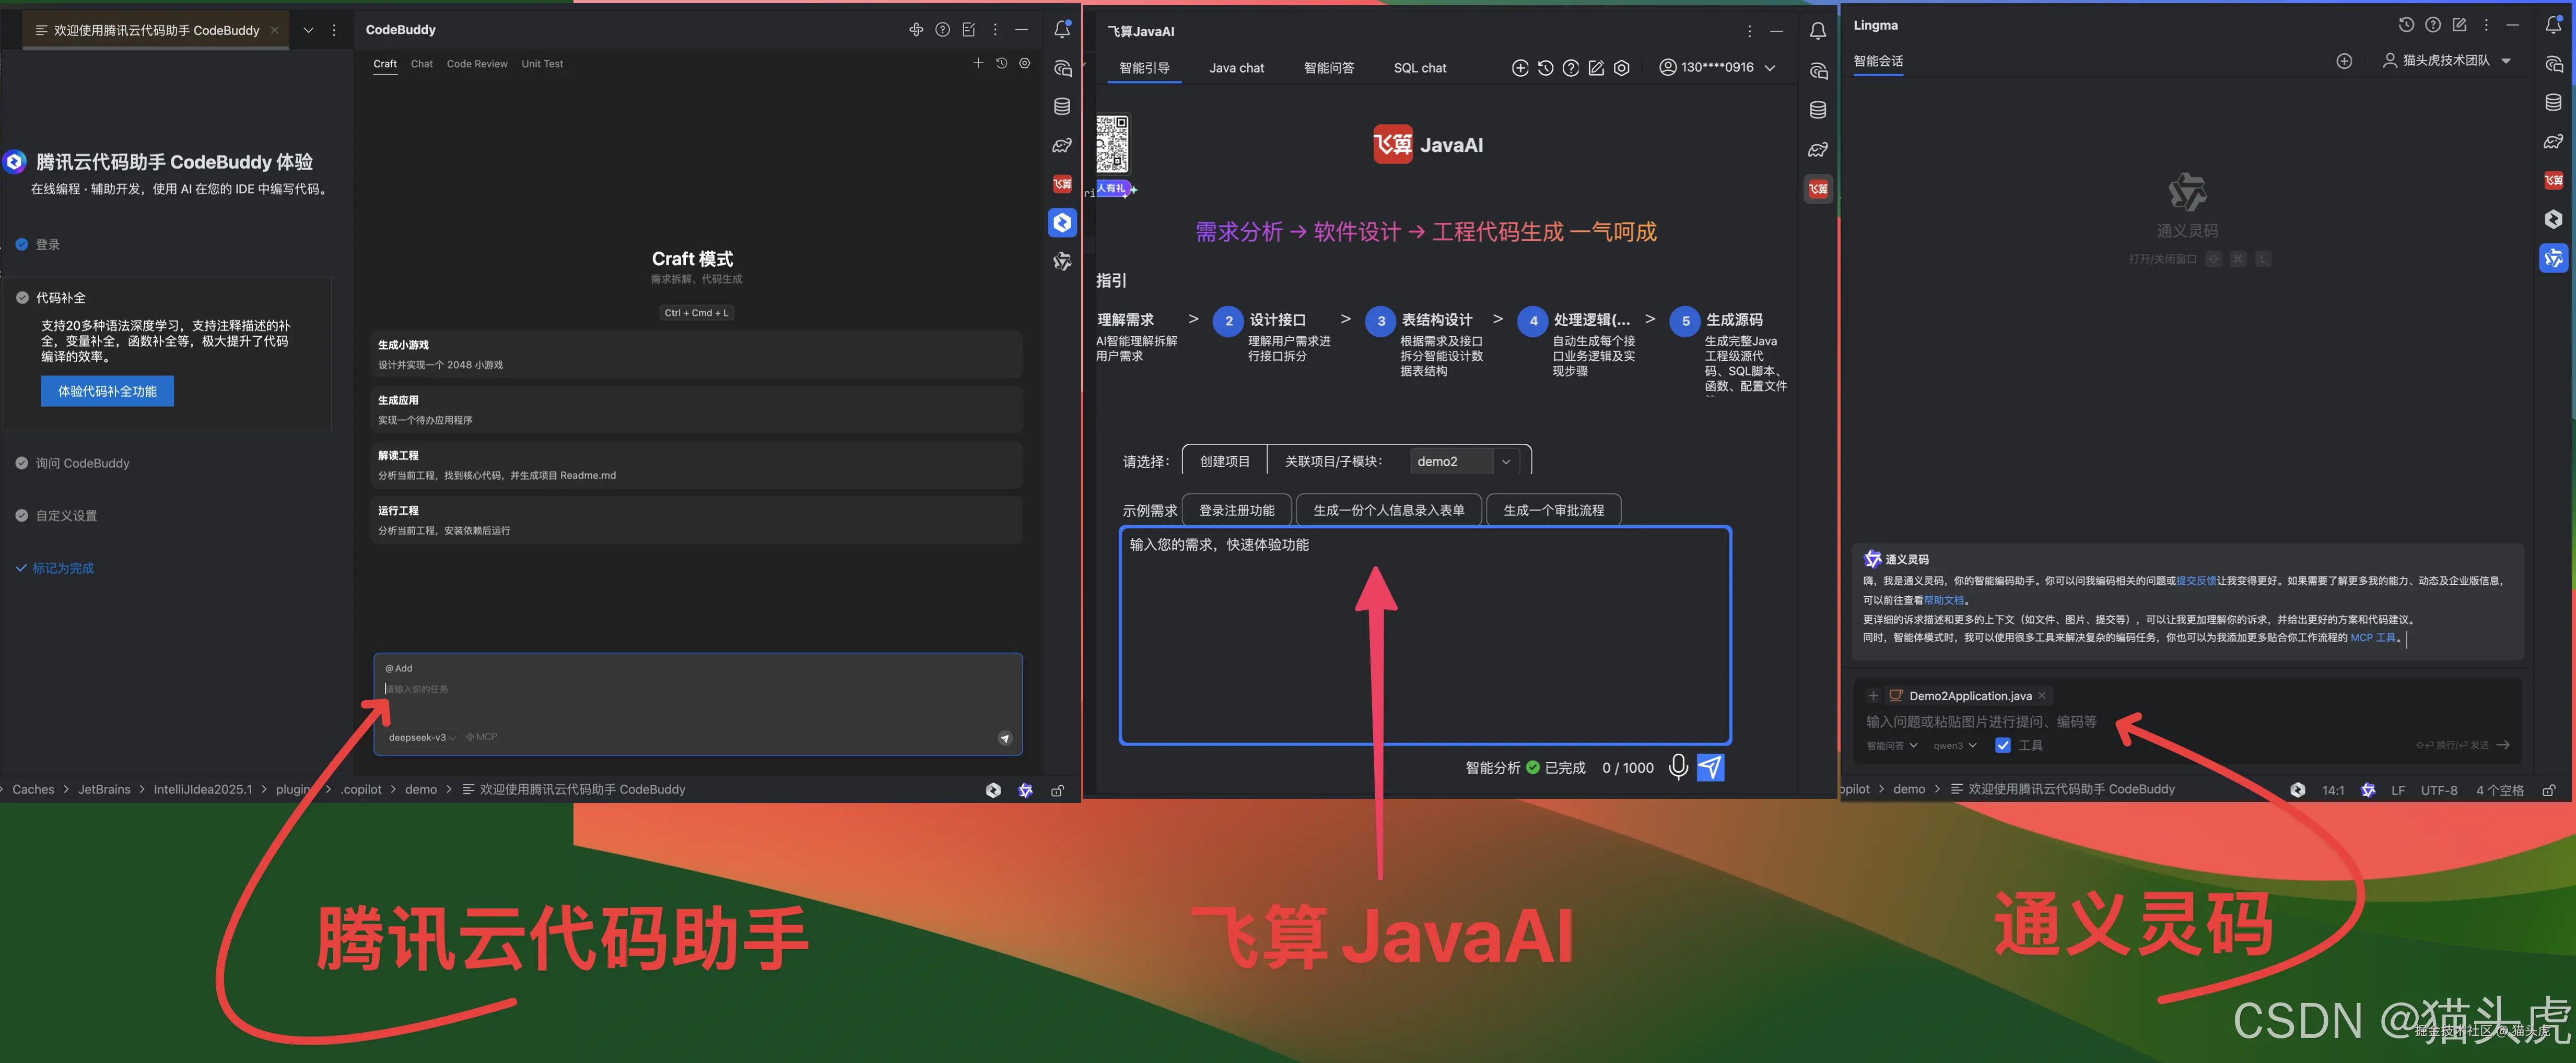Open the 飞算 JavaAI sidebar icon
This screenshot has width=2576, height=1063.
point(1062,184)
